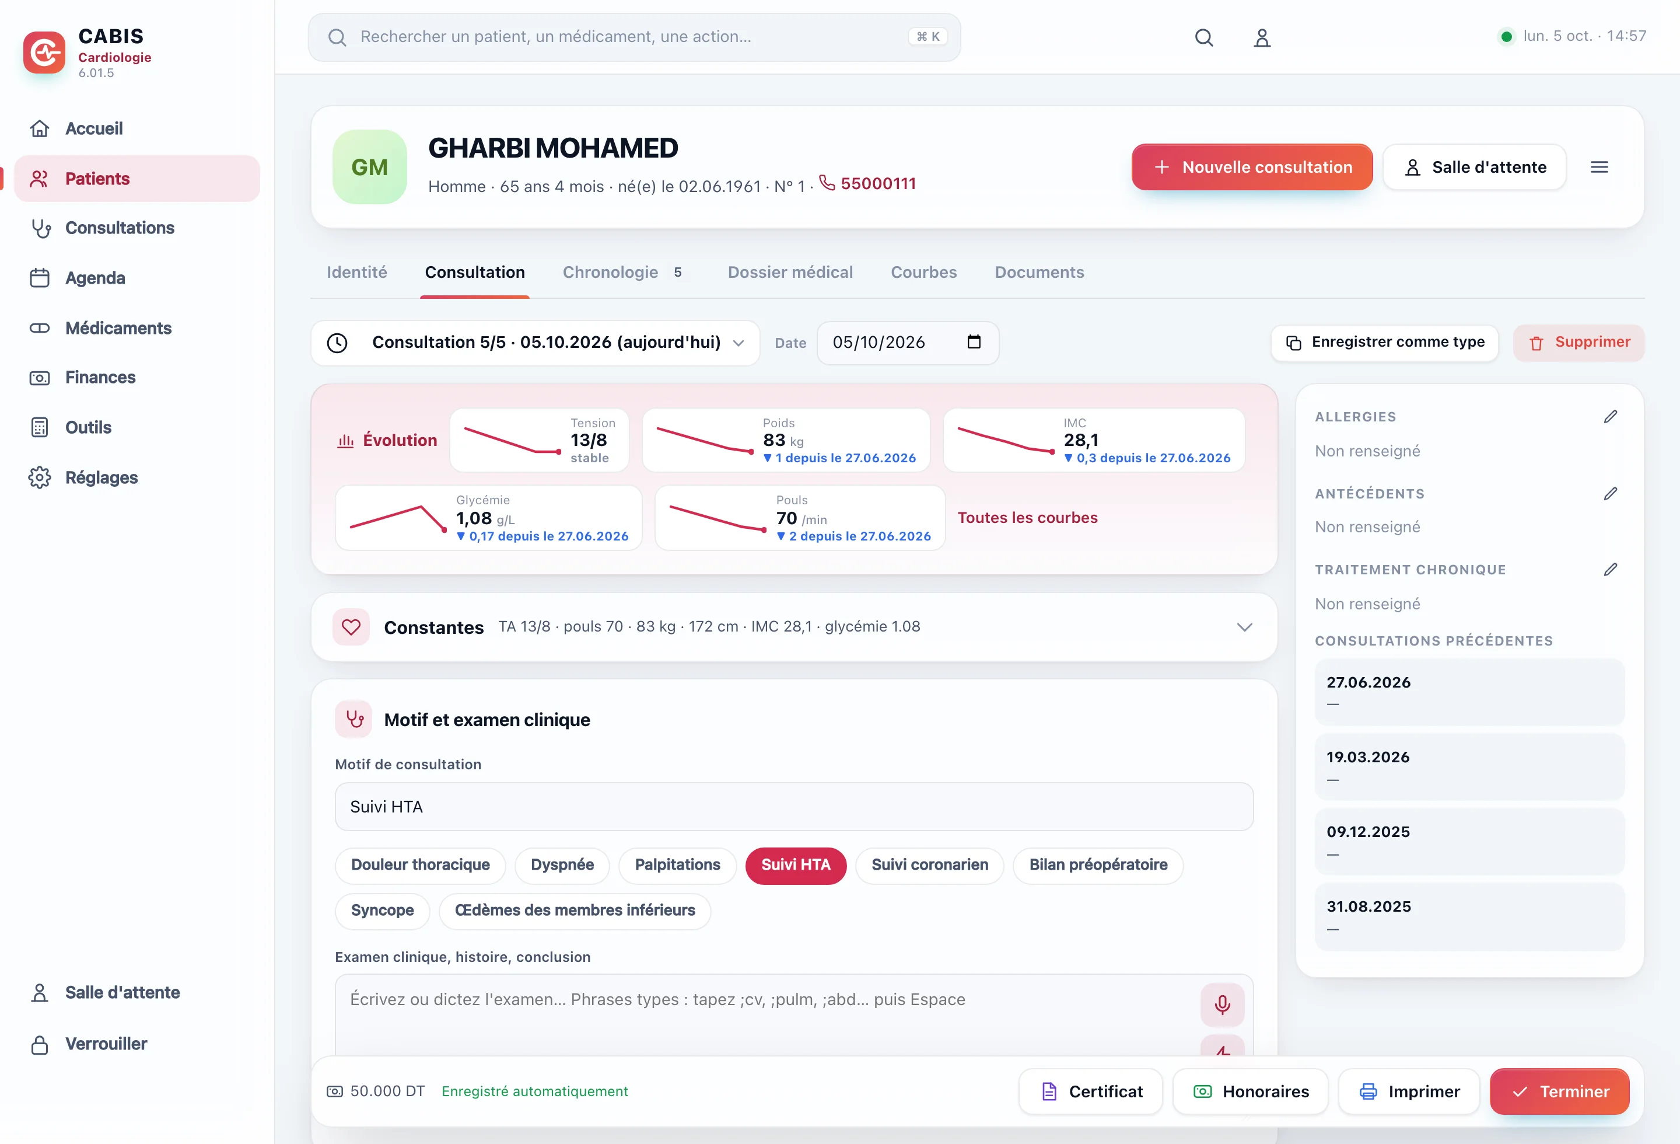
Task: Click the stethoscope icon beside Motif et examen clinique
Action: (x=353, y=720)
